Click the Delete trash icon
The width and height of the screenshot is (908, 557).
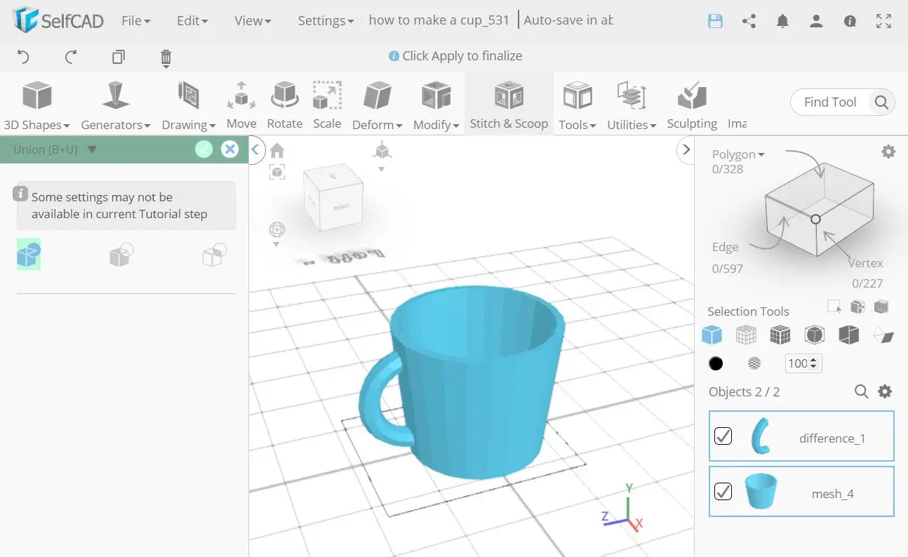[x=166, y=58]
